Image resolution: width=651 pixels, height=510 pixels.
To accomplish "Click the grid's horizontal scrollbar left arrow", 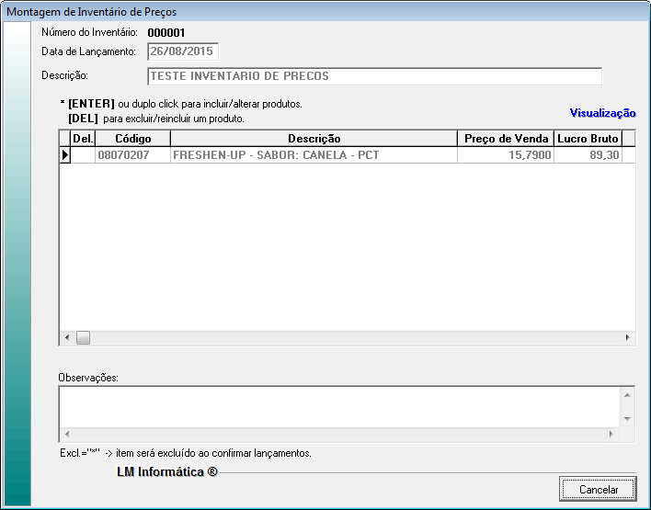I will point(66,338).
